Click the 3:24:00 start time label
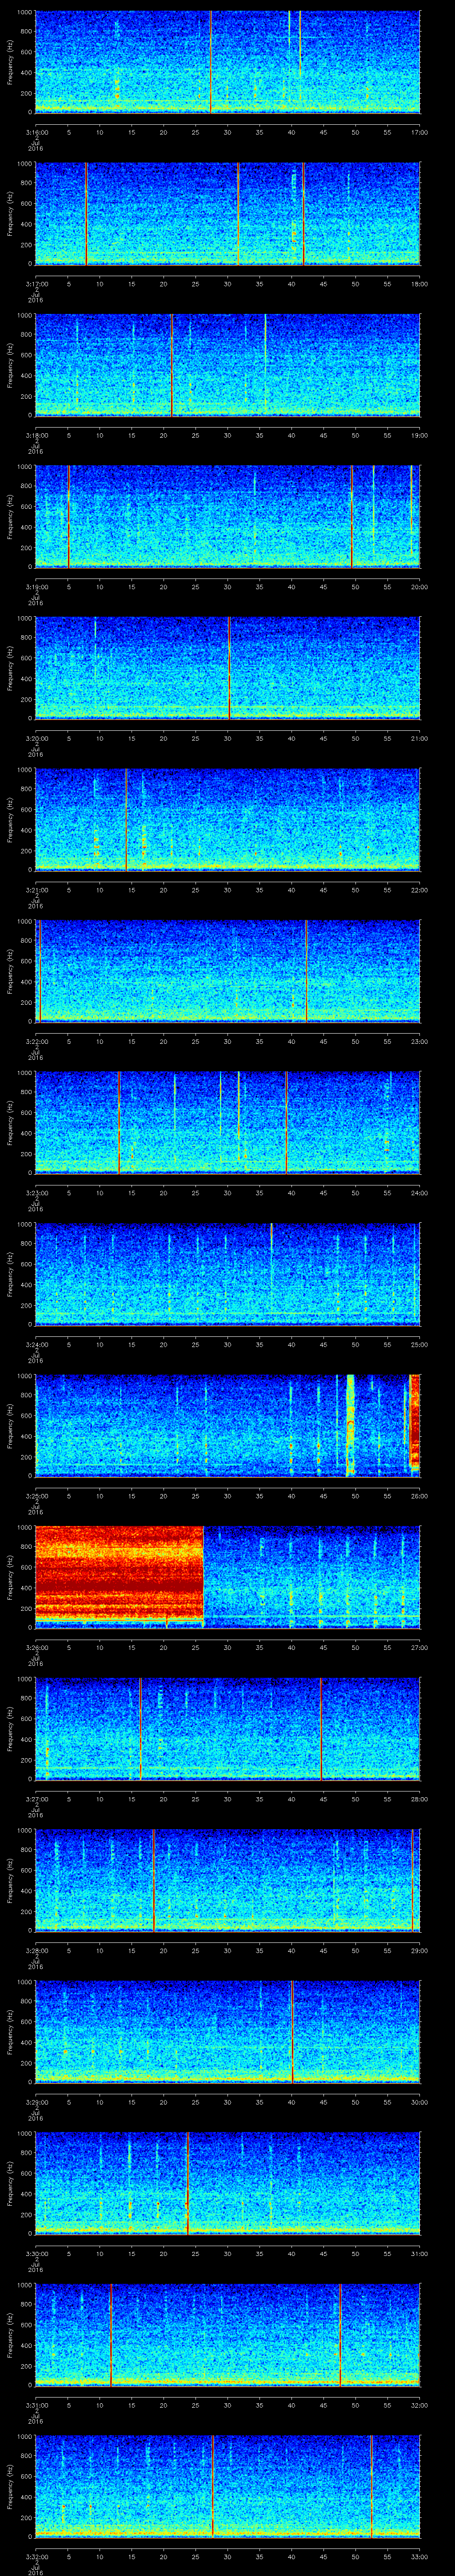455x2576 pixels. tap(37, 1344)
